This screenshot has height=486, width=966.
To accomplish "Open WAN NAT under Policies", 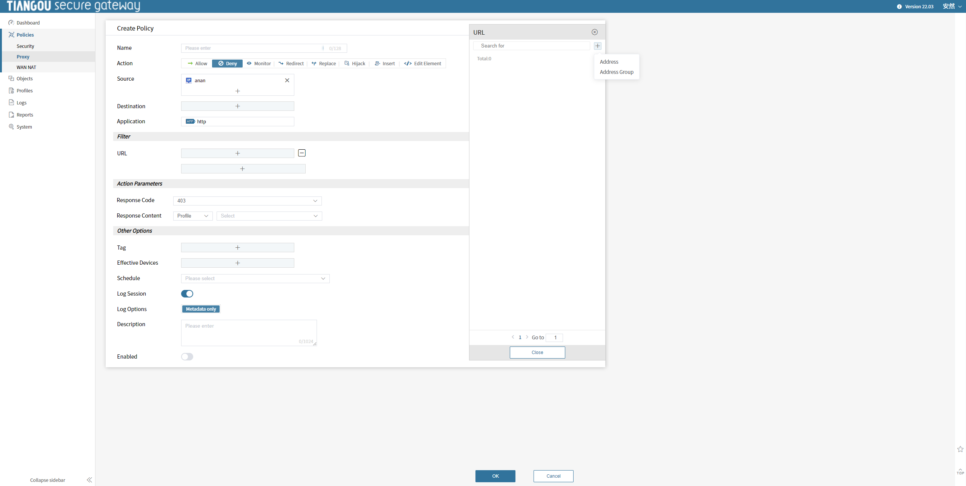I will pos(26,67).
